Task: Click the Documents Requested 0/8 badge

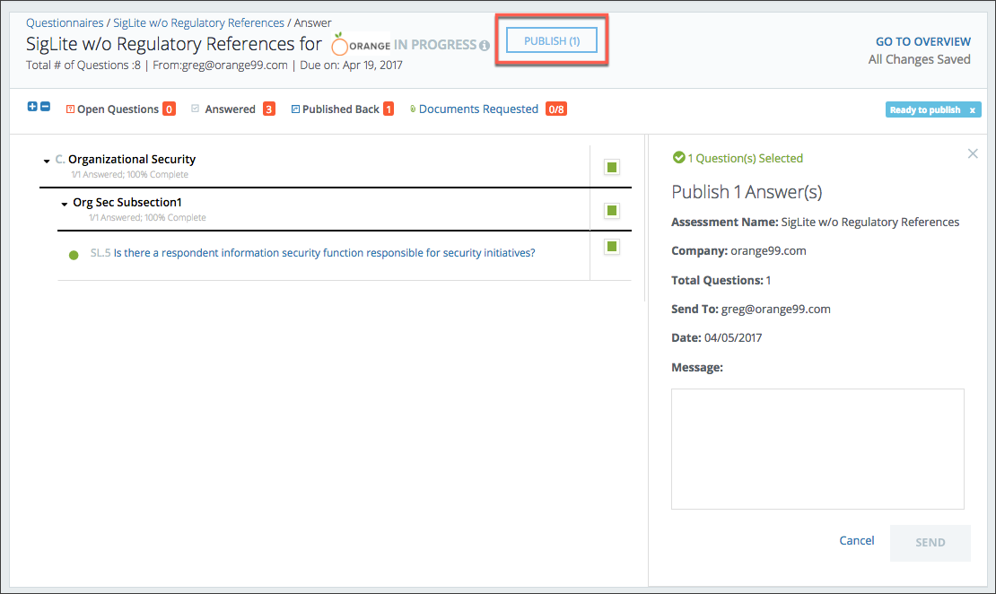Action: click(556, 109)
